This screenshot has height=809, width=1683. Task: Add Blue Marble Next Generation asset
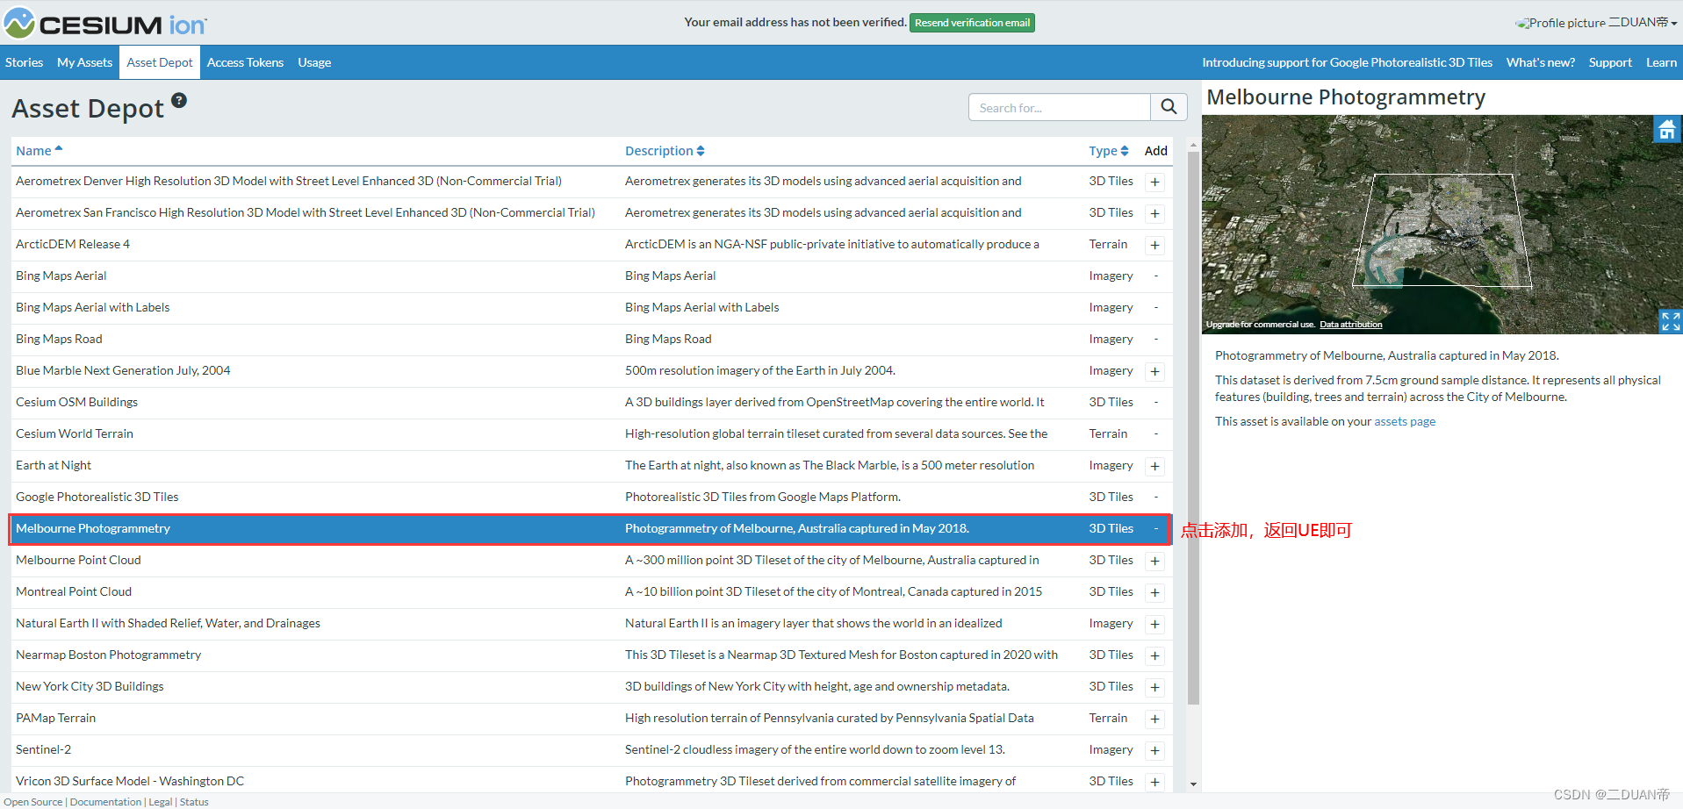point(1155,372)
